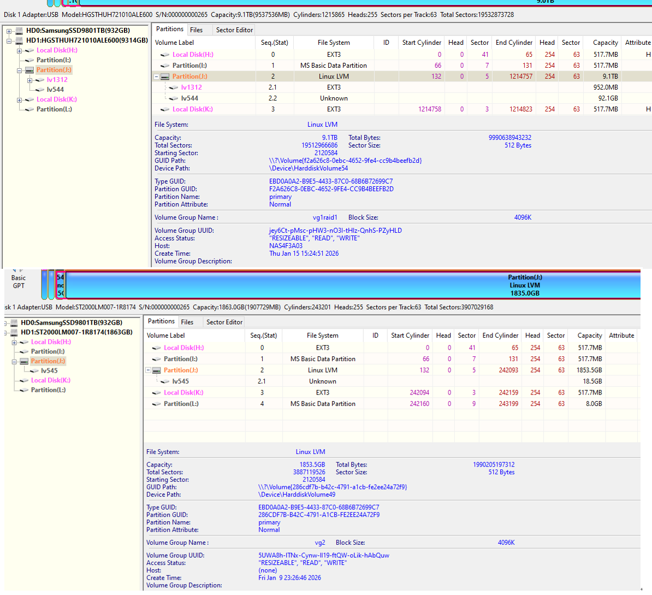Click Partition(J:) drive icon above lv545 in tree
This screenshot has width=652, height=595.
point(24,361)
